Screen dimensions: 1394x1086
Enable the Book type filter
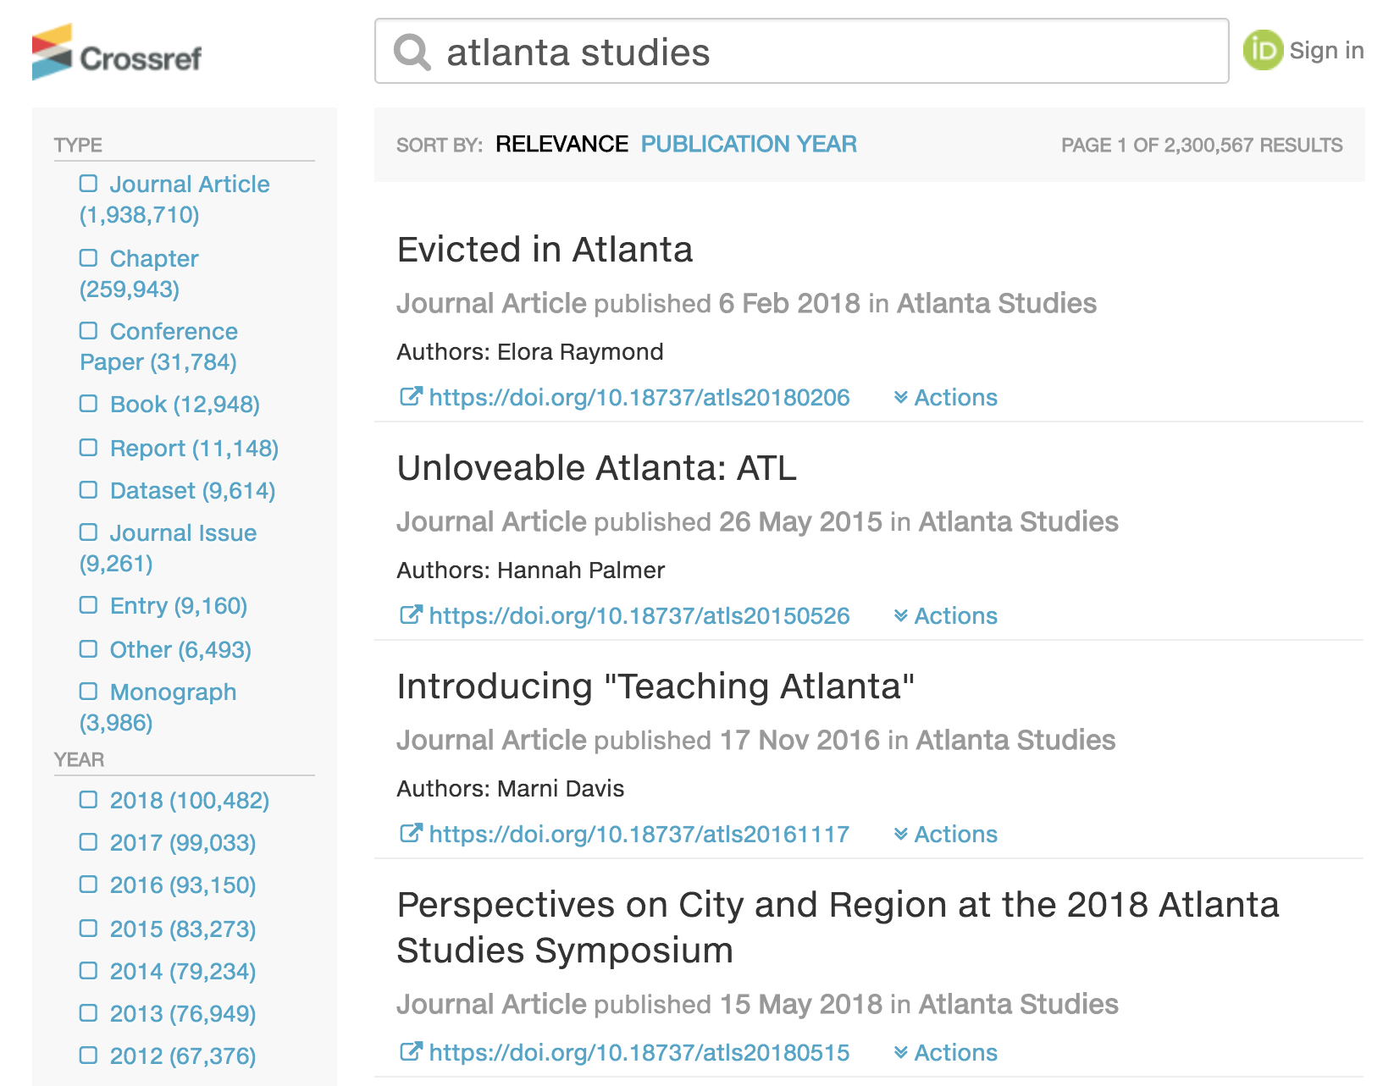[x=89, y=403]
